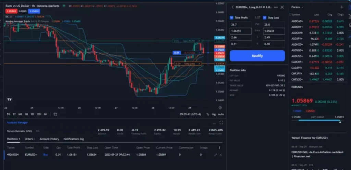
Task: Select the 1Y time range
Action: click(14, 114)
